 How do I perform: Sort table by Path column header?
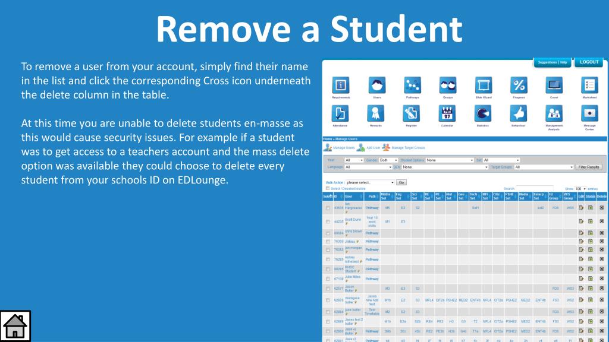pyautogui.click(x=372, y=197)
